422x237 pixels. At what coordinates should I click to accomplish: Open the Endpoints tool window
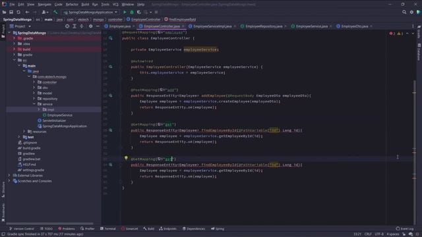(x=168, y=228)
